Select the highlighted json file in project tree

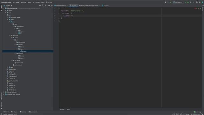coord(28,51)
